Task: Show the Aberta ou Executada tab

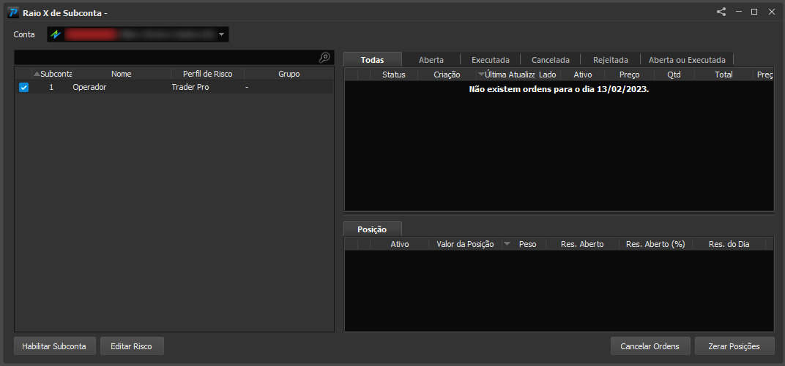Action: [x=687, y=60]
